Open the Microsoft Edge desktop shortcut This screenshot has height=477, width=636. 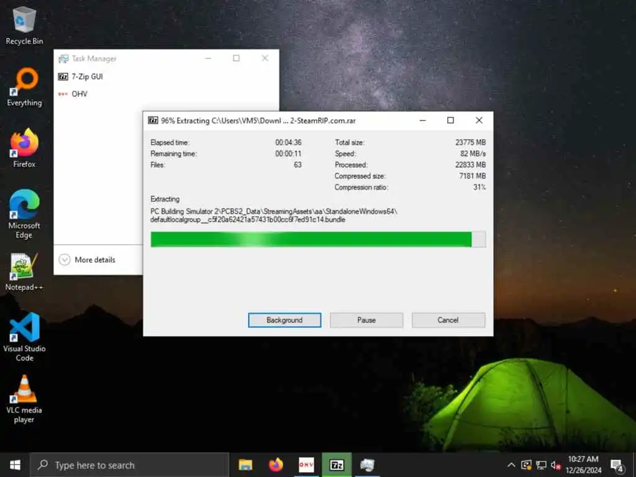[x=24, y=214]
